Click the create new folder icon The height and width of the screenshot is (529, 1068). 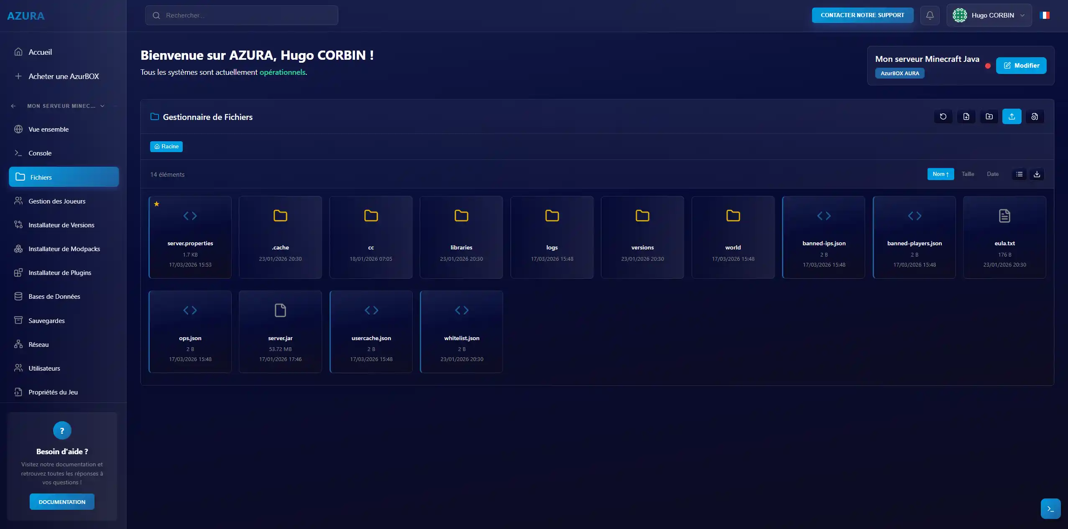(989, 117)
